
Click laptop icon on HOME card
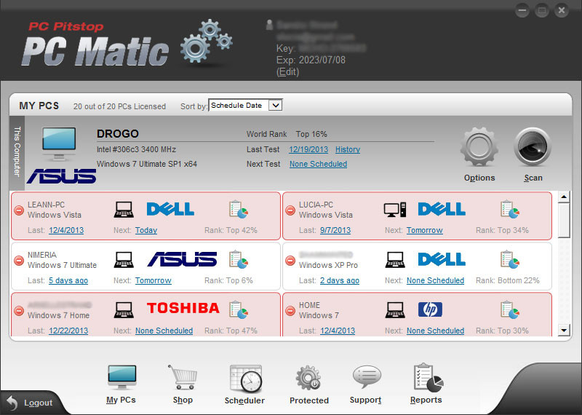point(395,310)
